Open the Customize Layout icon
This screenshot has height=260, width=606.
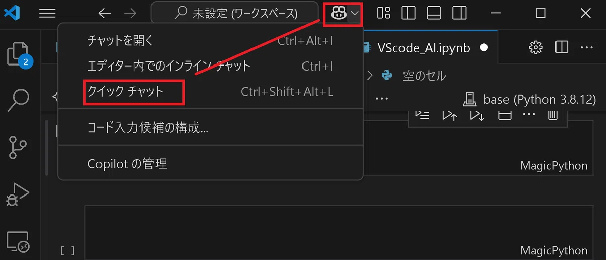pyautogui.click(x=384, y=14)
